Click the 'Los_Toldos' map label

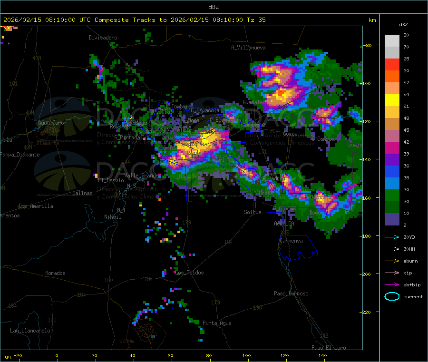click(189, 273)
